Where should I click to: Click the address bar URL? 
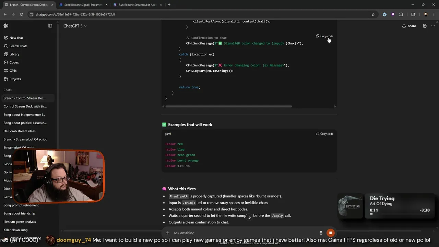click(75, 14)
